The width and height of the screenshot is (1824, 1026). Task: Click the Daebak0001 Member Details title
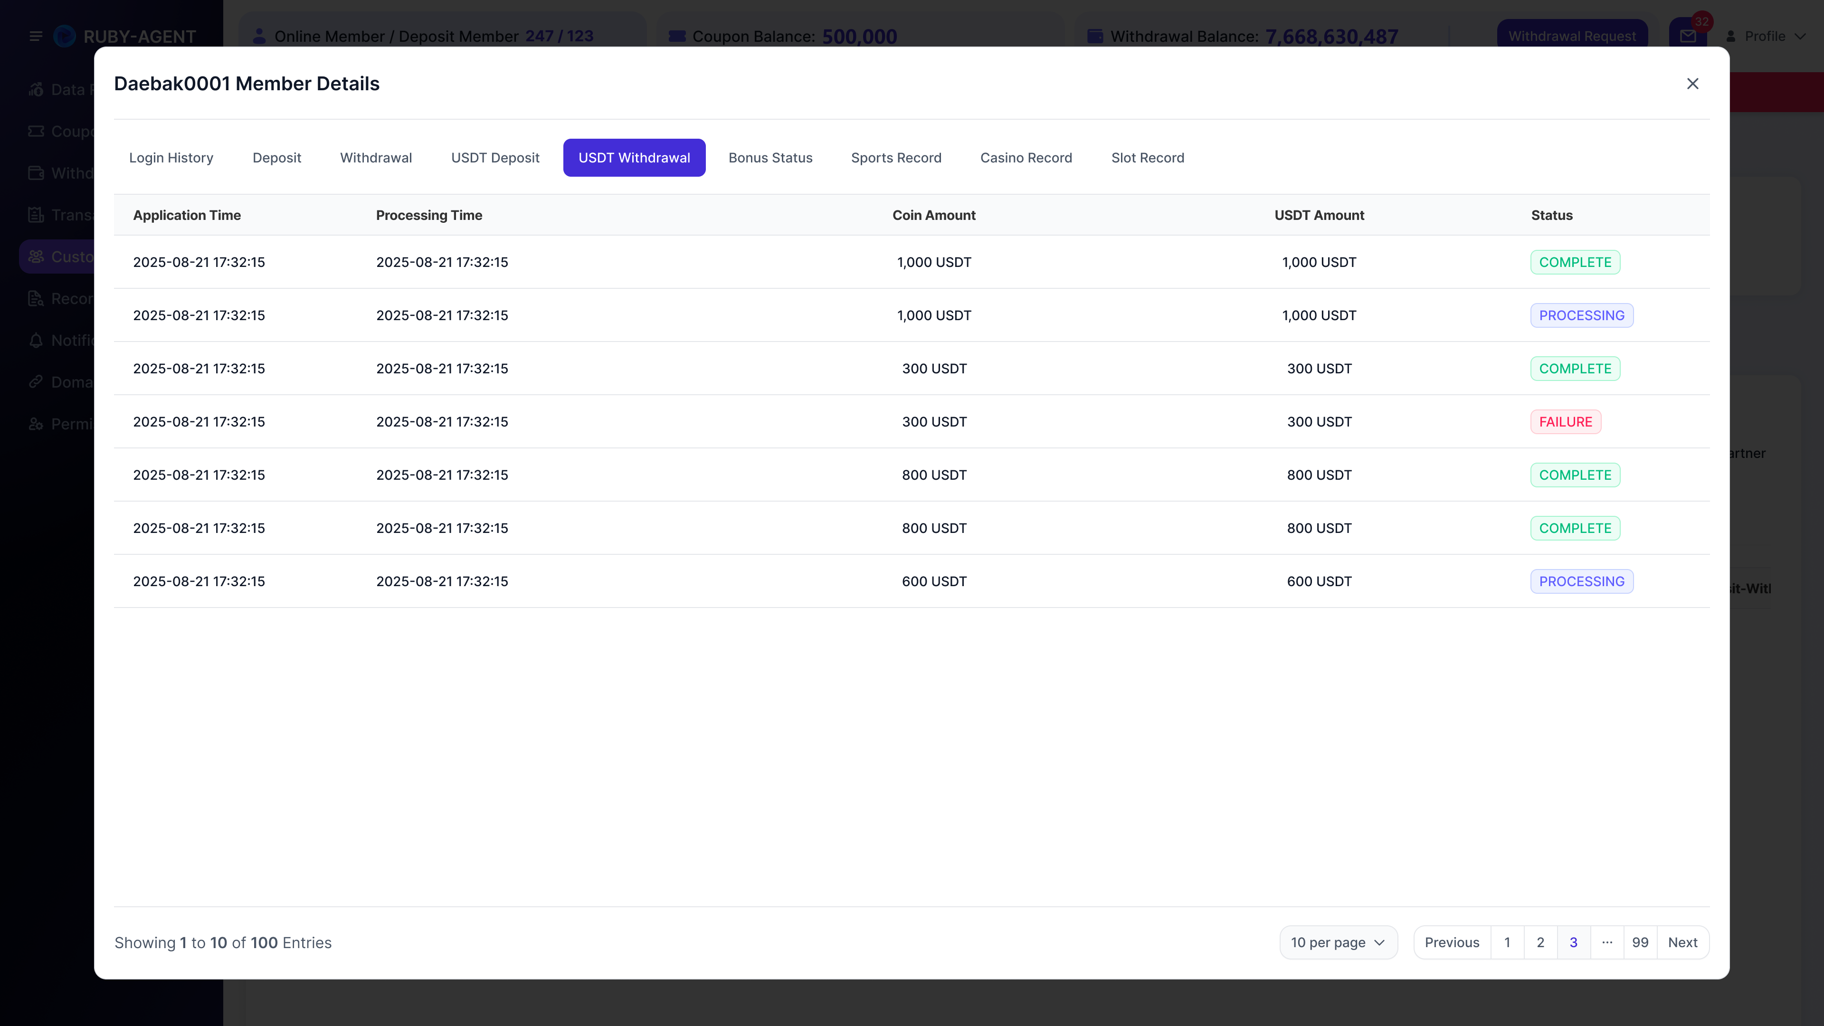point(247,84)
